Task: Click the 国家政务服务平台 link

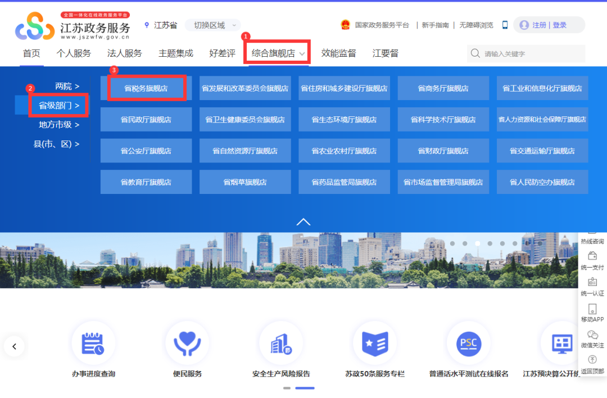Action: [x=382, y=25]
